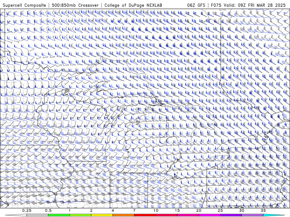Viewport: 290px width, 217px height.
Task: Click the '4' colorbar label
Action: 113,210
